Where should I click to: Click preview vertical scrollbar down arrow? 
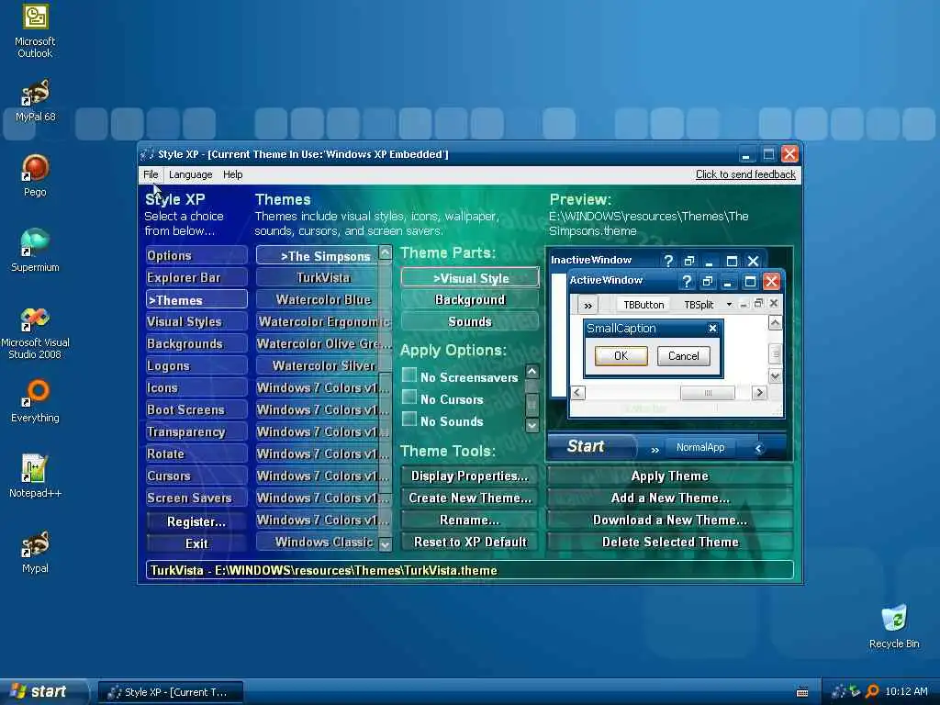(x=775, y=375)
